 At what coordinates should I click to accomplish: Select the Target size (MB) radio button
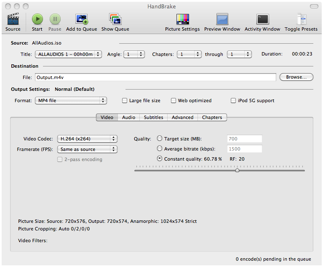160,138
